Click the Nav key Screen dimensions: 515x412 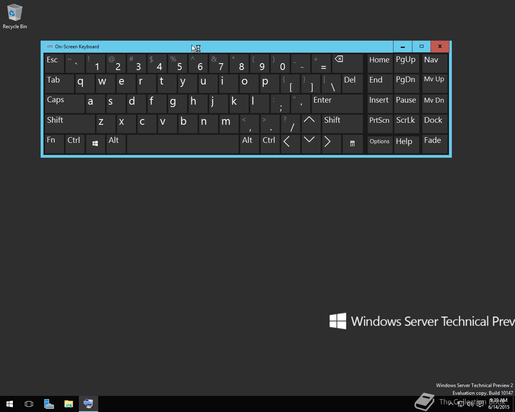(435, 64)
